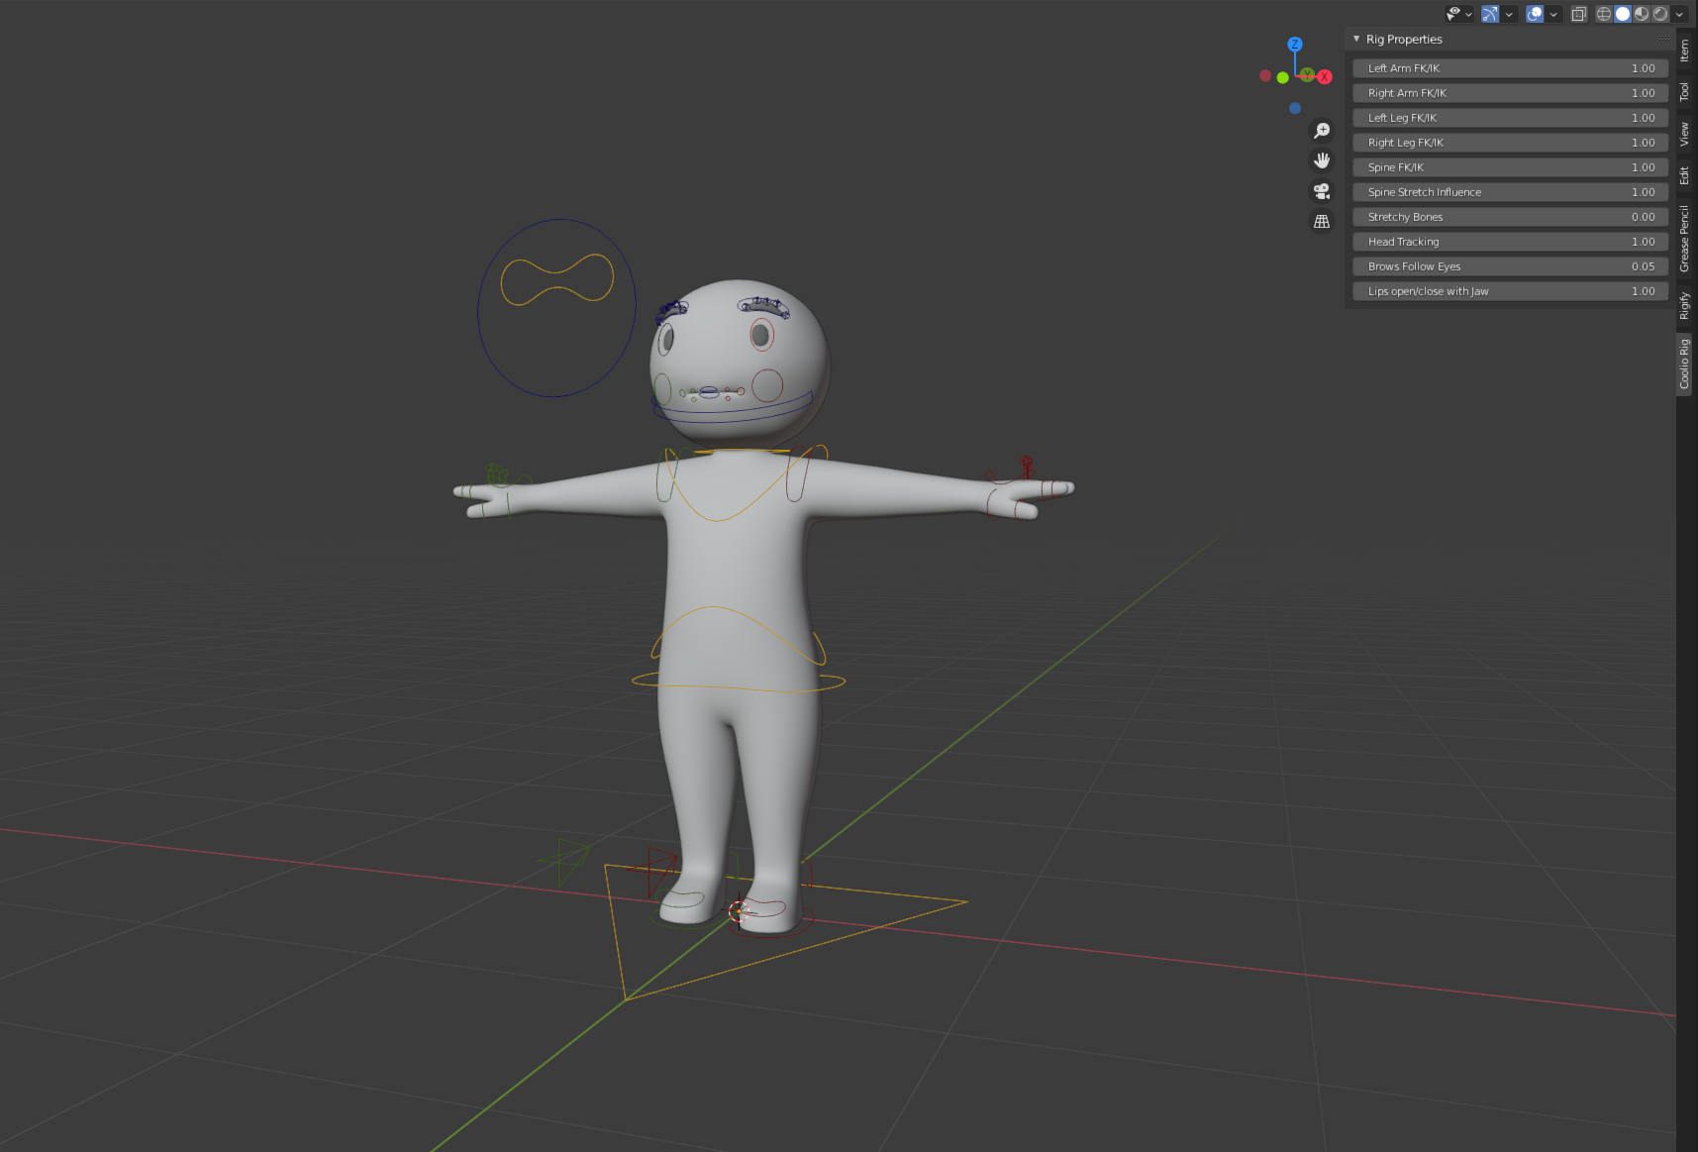Open the Object Types Visibility selector
The width and height of the screenshot is (1698, 1152).
click(x=1452, y=14)
